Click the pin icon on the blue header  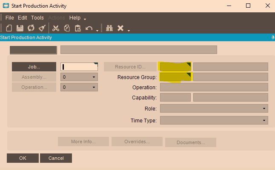coord(273,37)
